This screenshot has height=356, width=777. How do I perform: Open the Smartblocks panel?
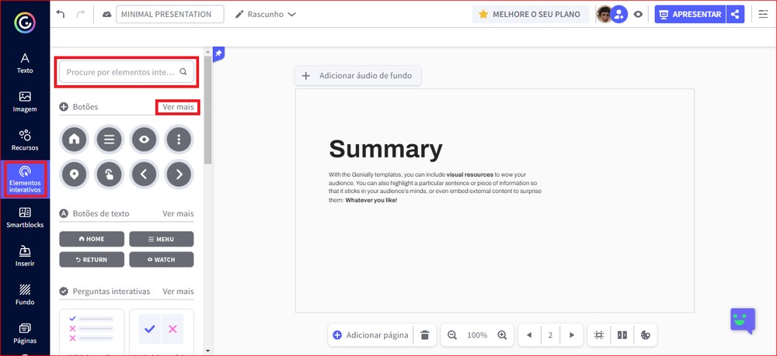point(25,217)
